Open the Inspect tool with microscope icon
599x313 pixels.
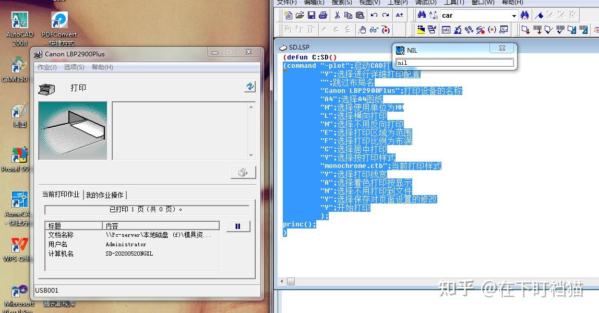tap(458, 30)
